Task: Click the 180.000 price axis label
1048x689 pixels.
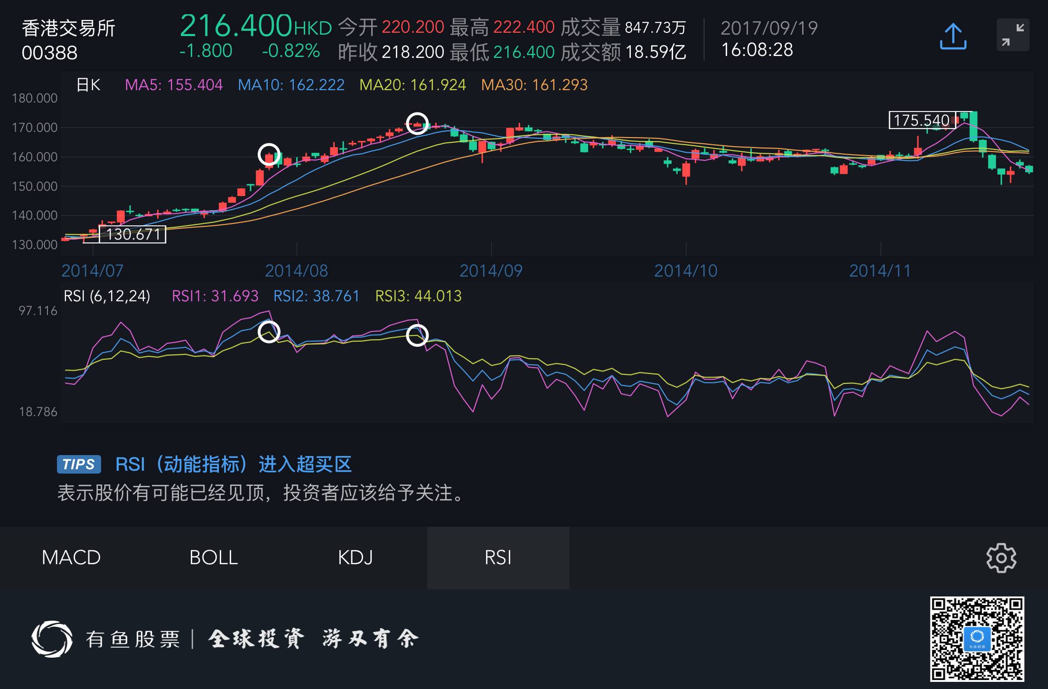Action: click(35, 98)
